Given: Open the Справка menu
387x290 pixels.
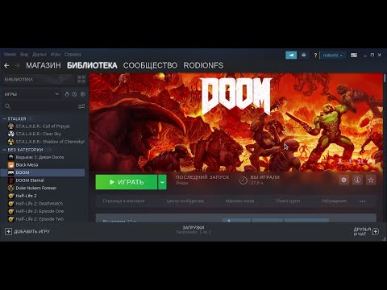Looking at the screenshot, I should (x=73, y=54).
